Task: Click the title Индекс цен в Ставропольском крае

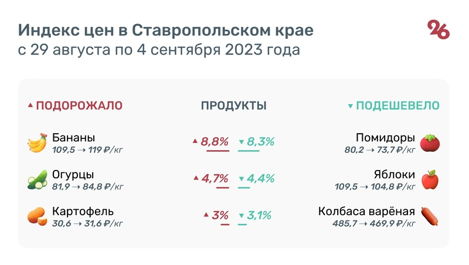Action: [x=165, y=30]
